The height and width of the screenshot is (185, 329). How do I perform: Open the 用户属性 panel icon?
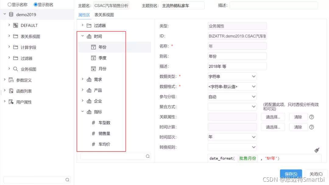12,102
